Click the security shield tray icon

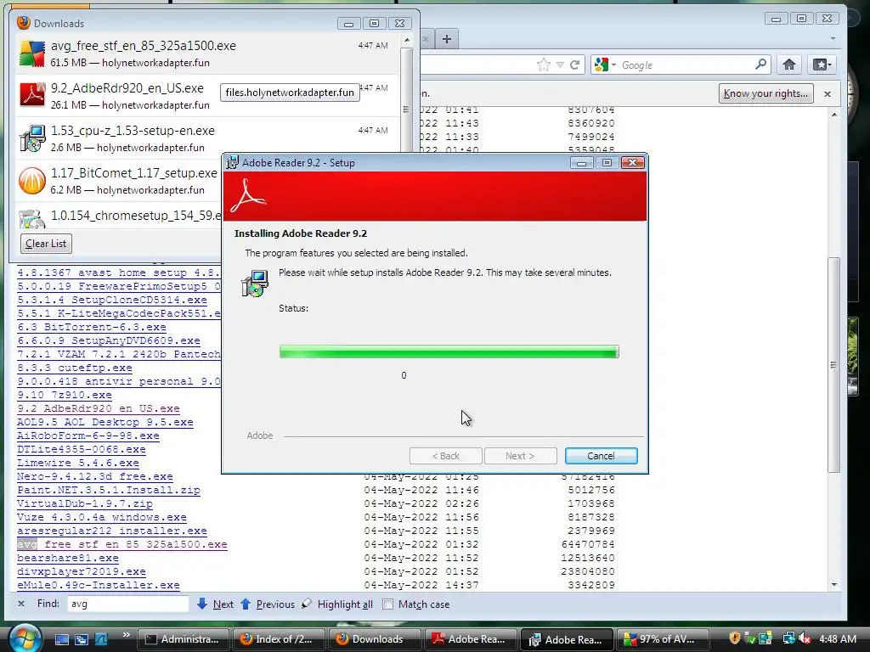[x=735, y=638]
